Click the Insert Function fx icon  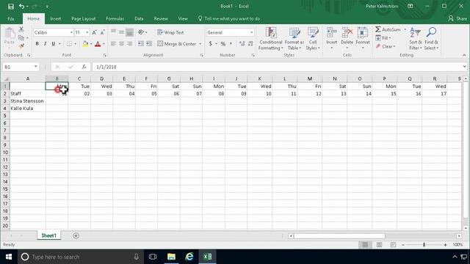click(x=84, y=67)
